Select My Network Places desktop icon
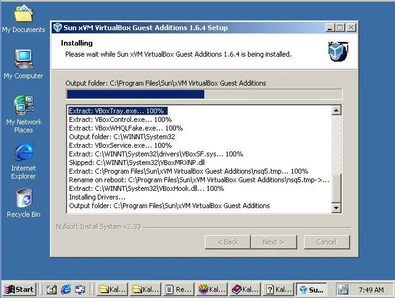The width and height of the screenshot is (395, 298). tap(23, 114)
